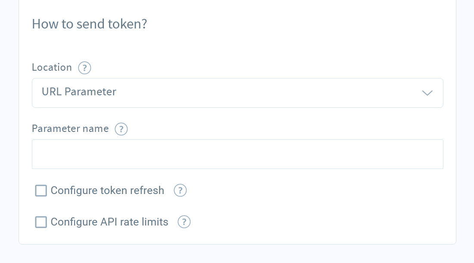474x263 pixels.
Task: Click the question mark beside Parameter name
Action: click(121, 129)
